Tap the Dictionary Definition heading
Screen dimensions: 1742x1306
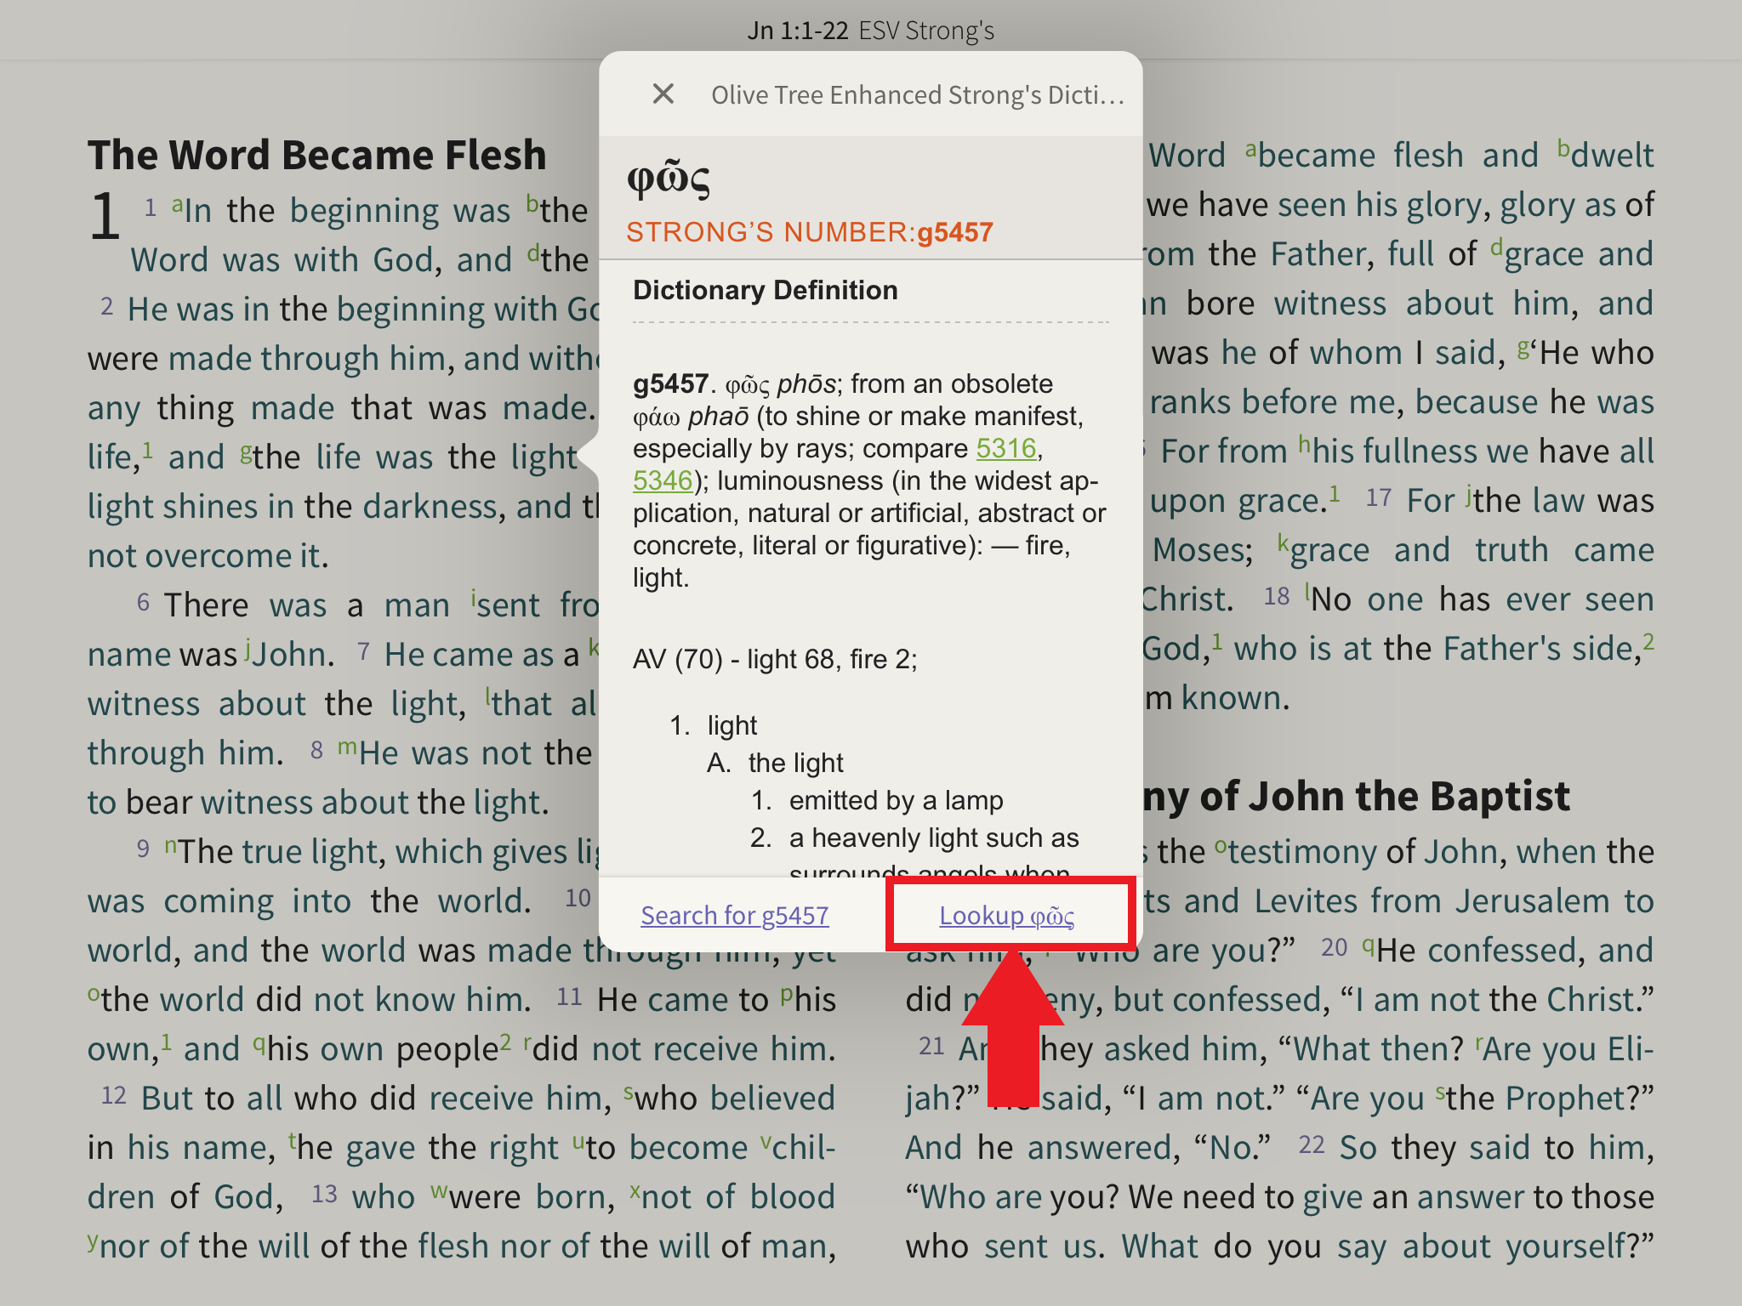765,290
